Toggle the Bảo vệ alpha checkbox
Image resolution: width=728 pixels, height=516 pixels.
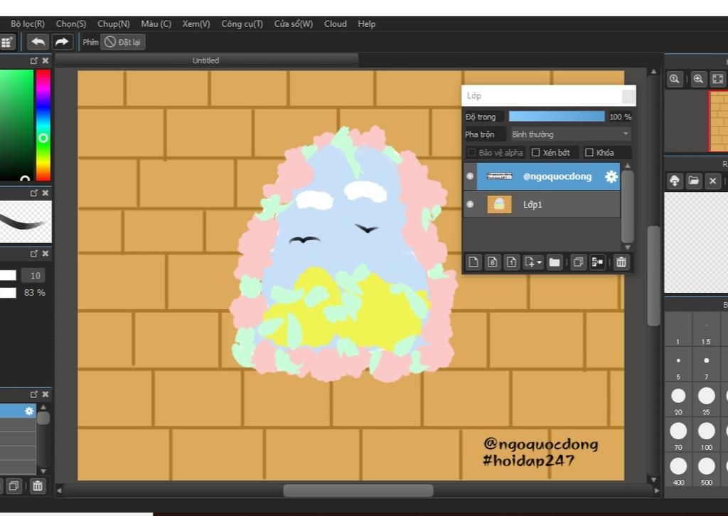472,153
